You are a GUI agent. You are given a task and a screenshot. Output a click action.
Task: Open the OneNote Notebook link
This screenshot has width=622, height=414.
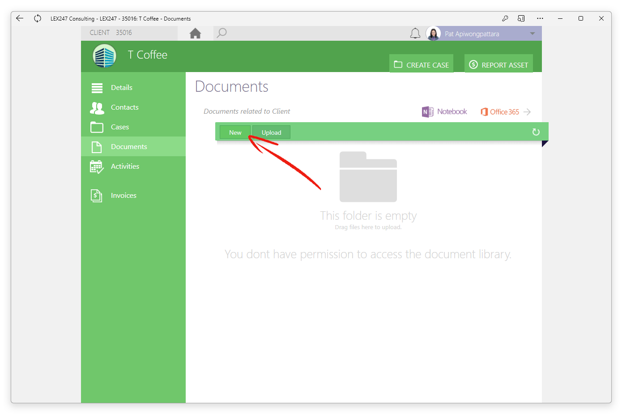coord(444,112)
